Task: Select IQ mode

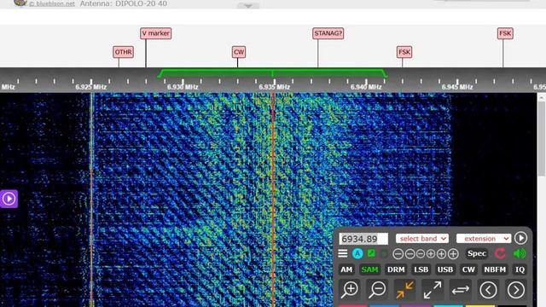Action: pyautogui.click(x=520, y=269)
